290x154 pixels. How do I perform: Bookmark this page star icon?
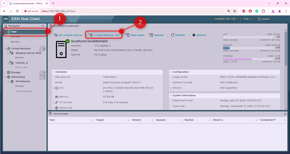point(235,11)
